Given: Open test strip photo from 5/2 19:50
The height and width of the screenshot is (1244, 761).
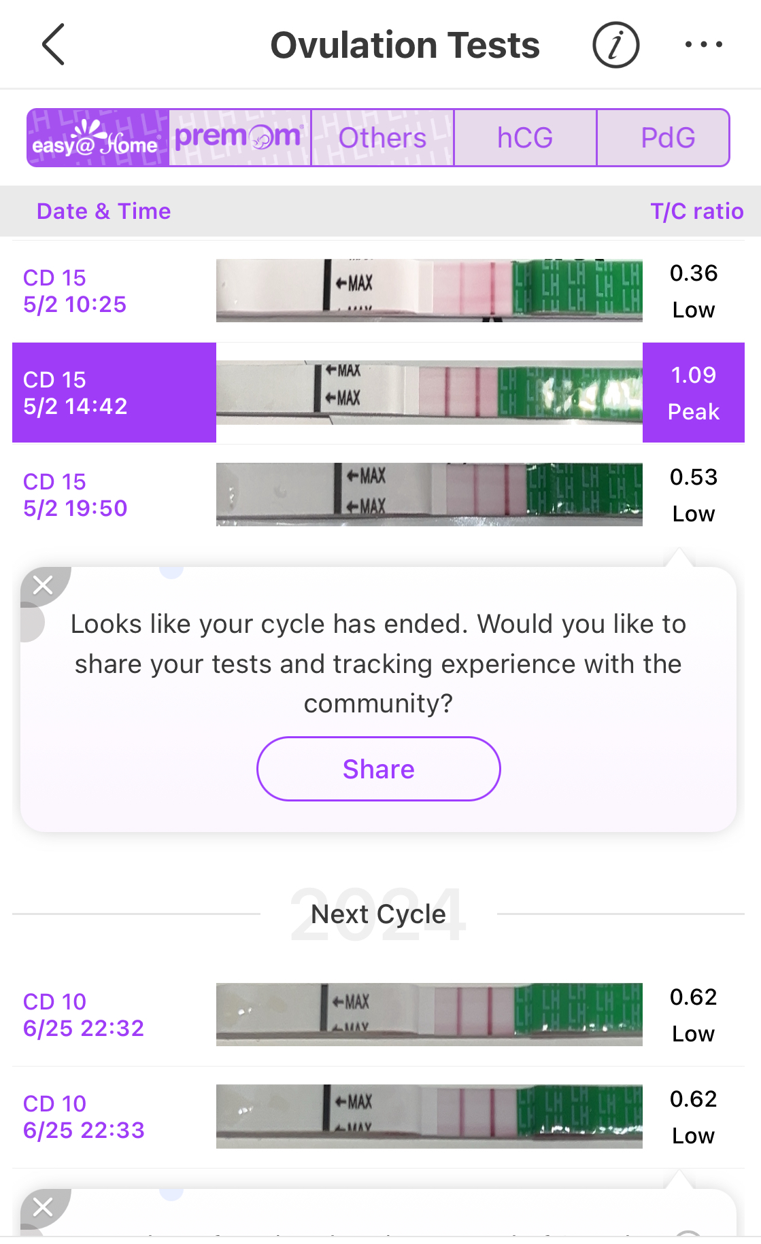Looking at the screenshot, I should (429, 494).
